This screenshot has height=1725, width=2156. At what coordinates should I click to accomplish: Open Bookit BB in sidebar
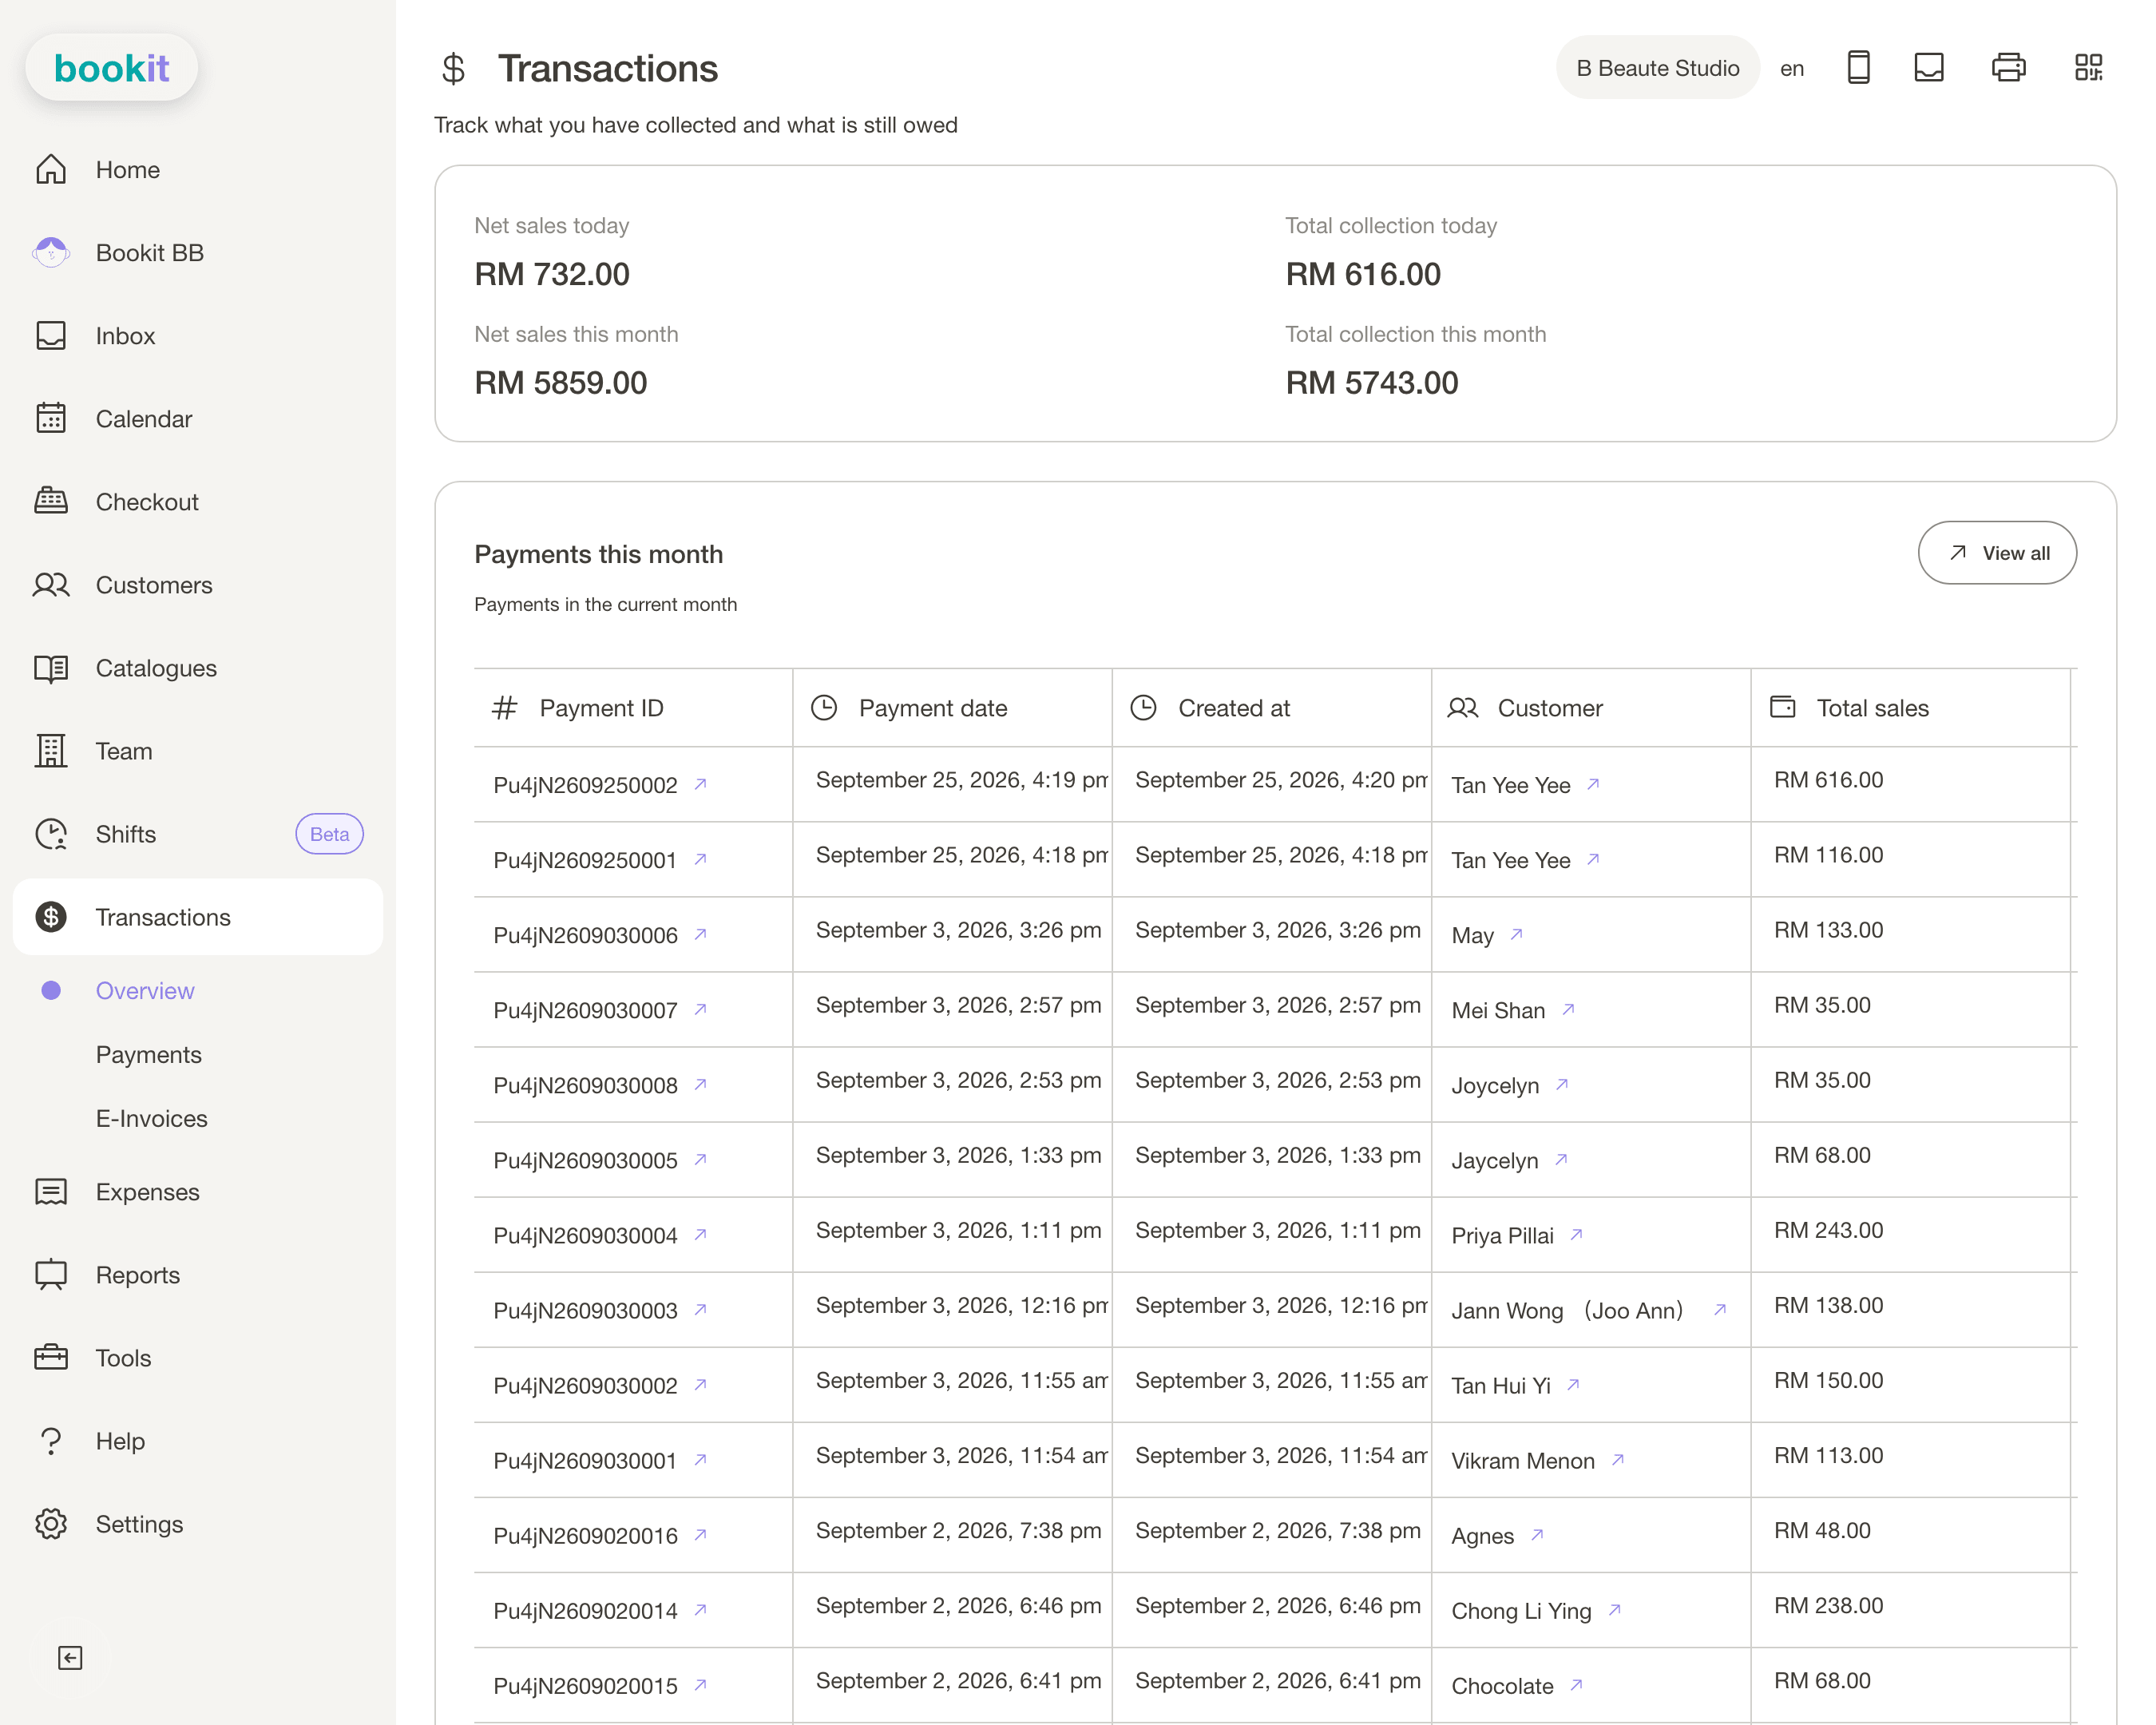tap(197, 252)
